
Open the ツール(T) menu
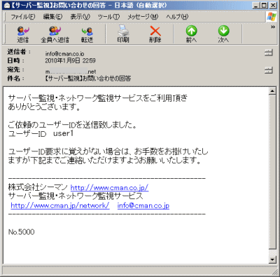click(x=108, y=17)
